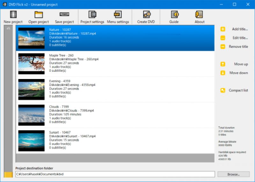This screenshot has width=255, height=182.
Task: Click the project destination folder field
Action: point(115,174)
